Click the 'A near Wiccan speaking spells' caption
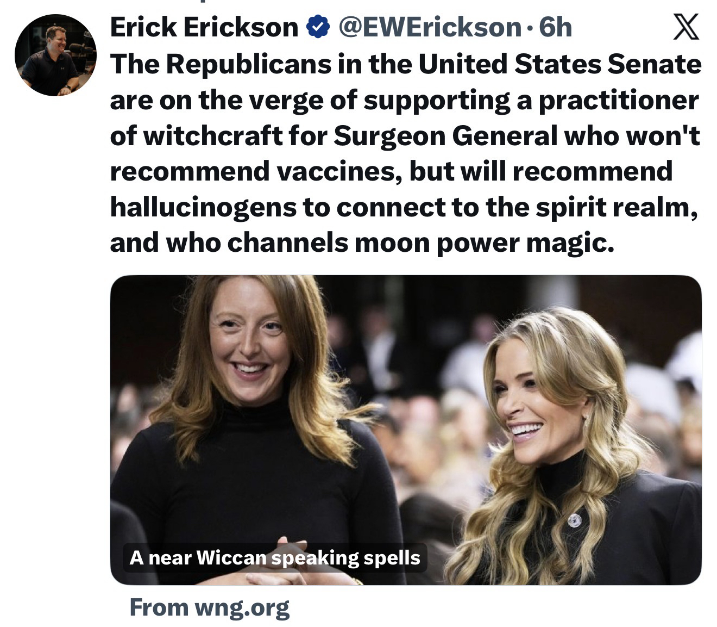The width and height of the screenshot is (717, 627). tap(275, 557)
